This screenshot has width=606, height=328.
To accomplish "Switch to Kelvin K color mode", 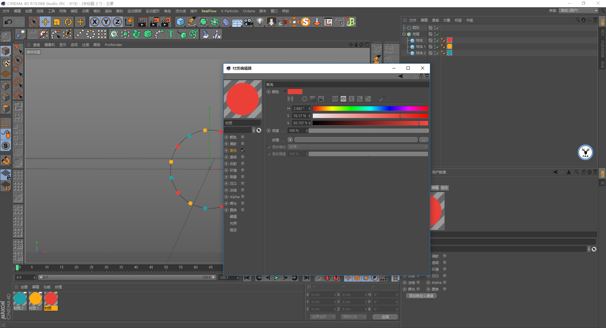I will coord(351,99).
